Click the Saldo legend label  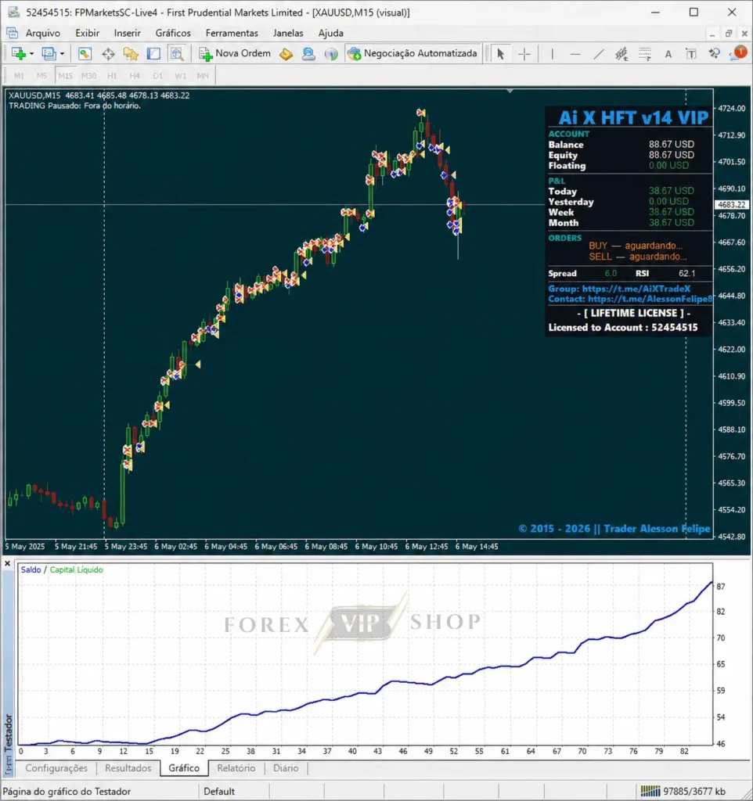tap(31, 569)
